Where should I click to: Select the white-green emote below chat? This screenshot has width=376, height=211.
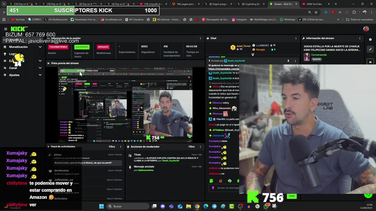230,181
